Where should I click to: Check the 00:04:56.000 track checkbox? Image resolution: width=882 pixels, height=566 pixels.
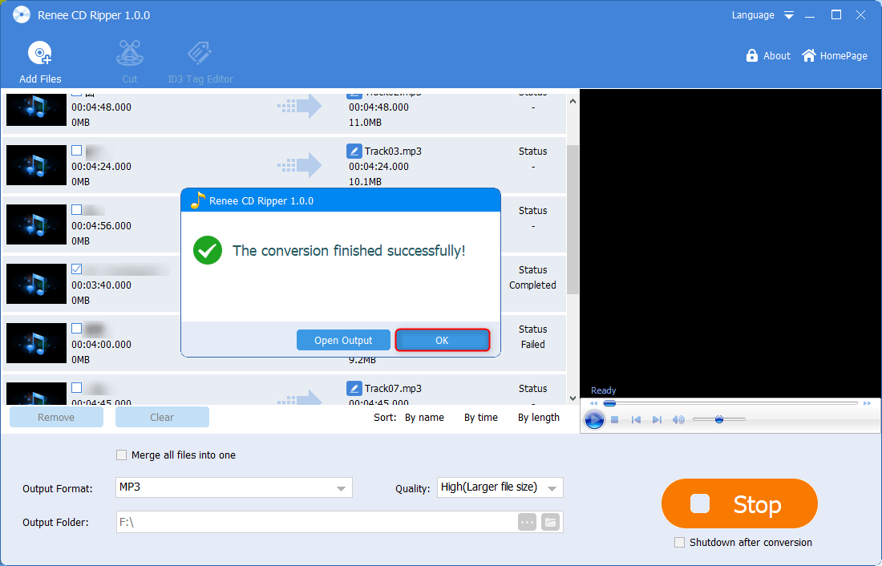(x=76, y=209)
